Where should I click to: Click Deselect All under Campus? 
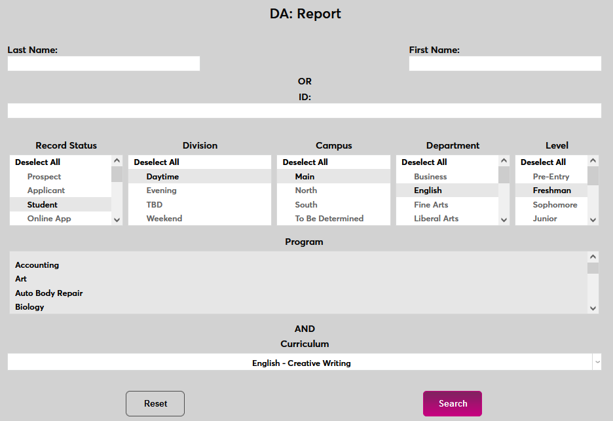point(305,162)
